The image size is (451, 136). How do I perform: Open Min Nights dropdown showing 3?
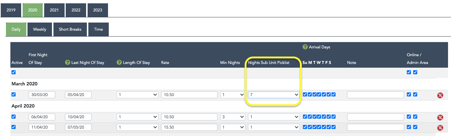point(232,117)
